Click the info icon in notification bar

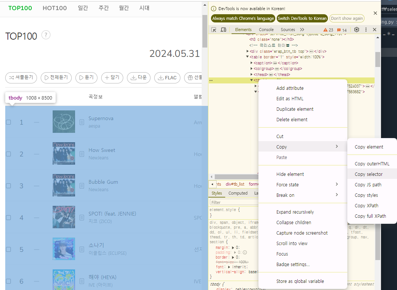coord(214,9)
